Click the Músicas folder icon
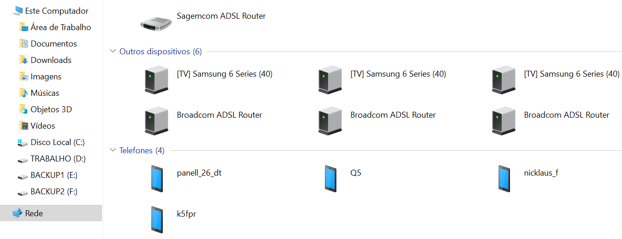The width and height of the screenshot is (622, 239). [x=23, y=93]
